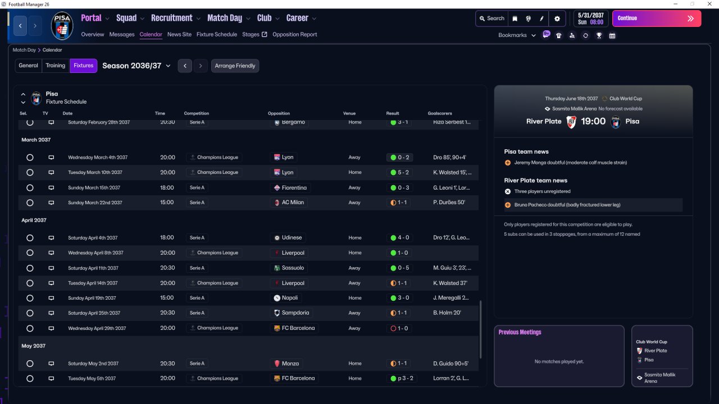Select the Udinese fixture radio
Viewport: 719px width, 404px height.
tap(30, 238)
